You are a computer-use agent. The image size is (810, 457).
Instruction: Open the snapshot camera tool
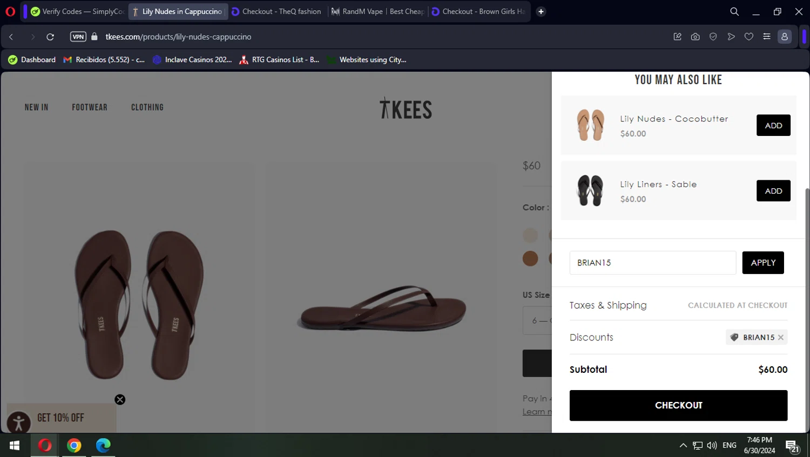[696, 37]
